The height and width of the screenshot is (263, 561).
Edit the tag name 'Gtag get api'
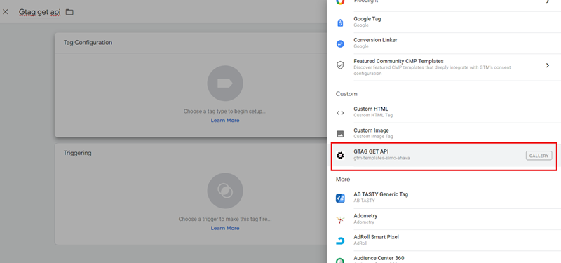coord(40,12)
